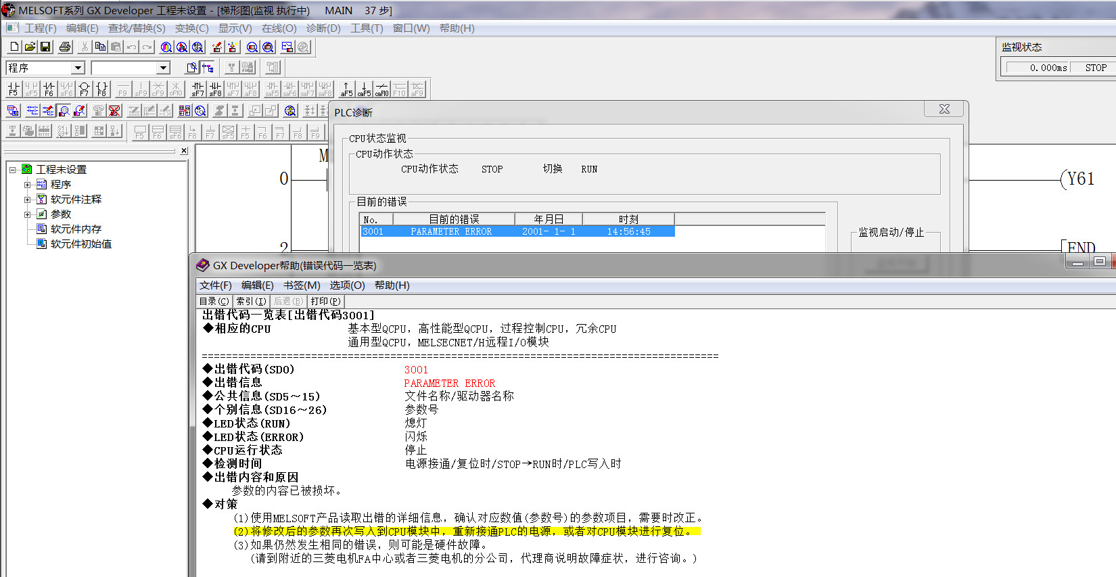This screenshot has height=577, width=1116.
Task: Insert an application instruction with F8
Action: point(101,89)
